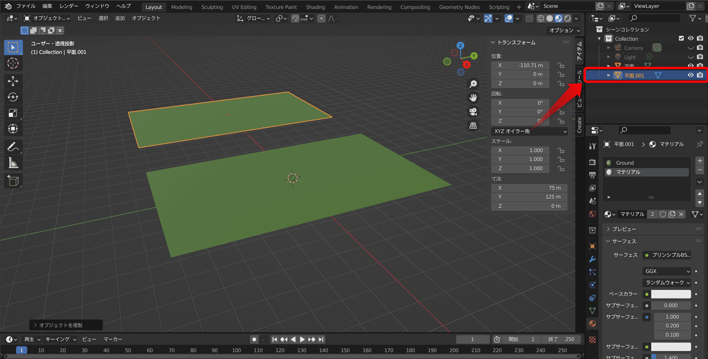
Task: Jump to the end frame in the timeline
Action: point(321,339)
